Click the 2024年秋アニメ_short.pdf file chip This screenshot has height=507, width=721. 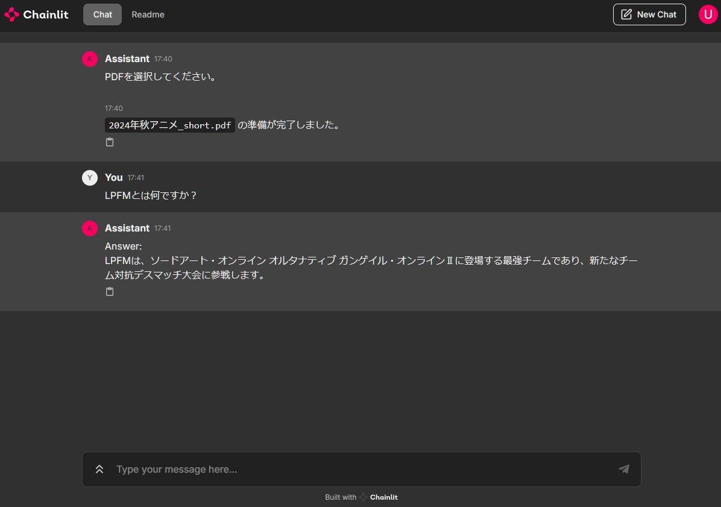pyautogui.click(x=169, y=125)
